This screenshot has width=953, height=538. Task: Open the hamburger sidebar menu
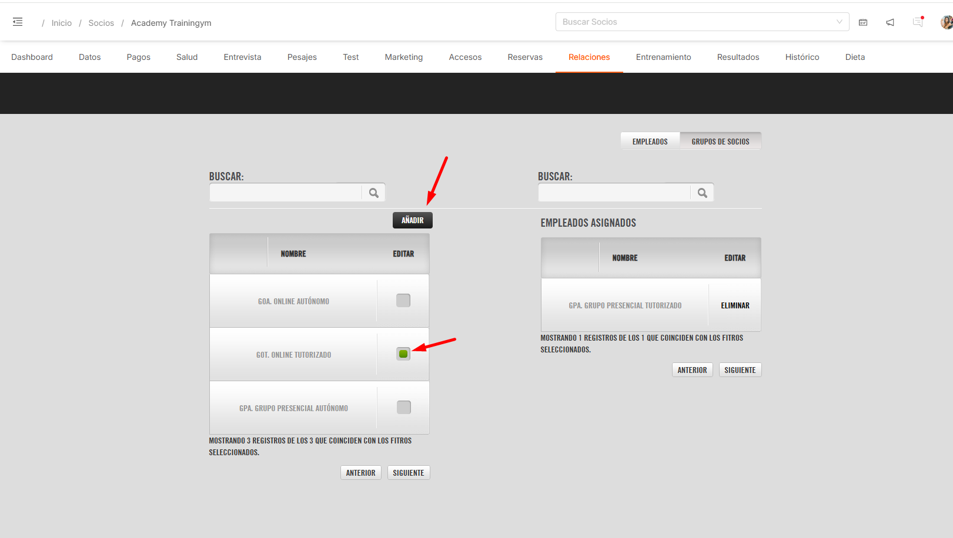18,22
